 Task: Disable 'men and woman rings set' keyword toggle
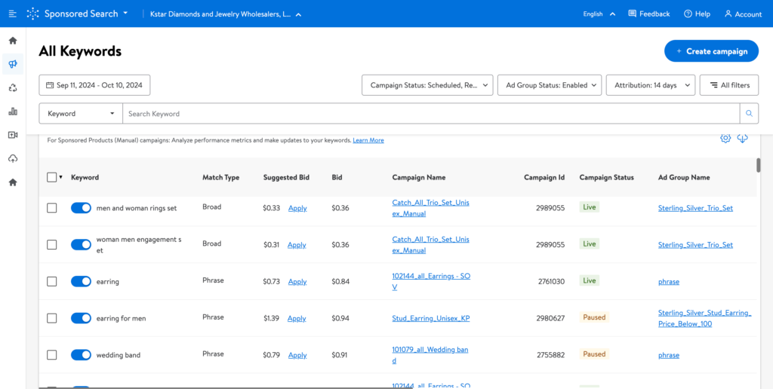[x=81, y=208]
